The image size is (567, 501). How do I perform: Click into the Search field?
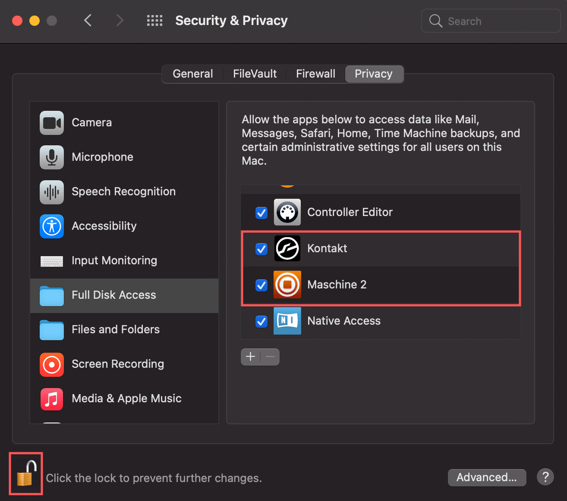pos(491,21)
